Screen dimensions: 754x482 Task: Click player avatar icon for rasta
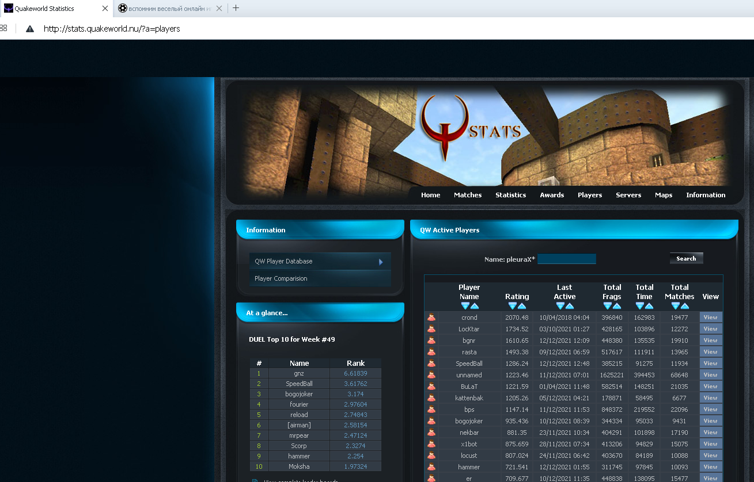431,352
